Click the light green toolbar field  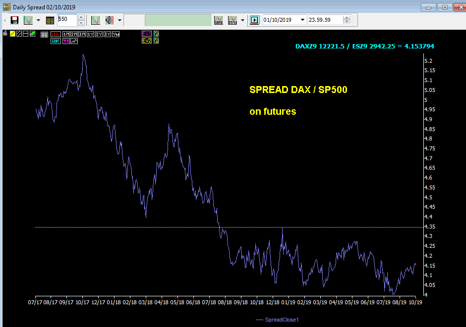pos(178,20)
